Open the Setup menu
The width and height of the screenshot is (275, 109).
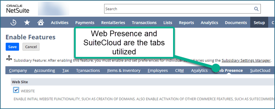click(x=259, y=23)
